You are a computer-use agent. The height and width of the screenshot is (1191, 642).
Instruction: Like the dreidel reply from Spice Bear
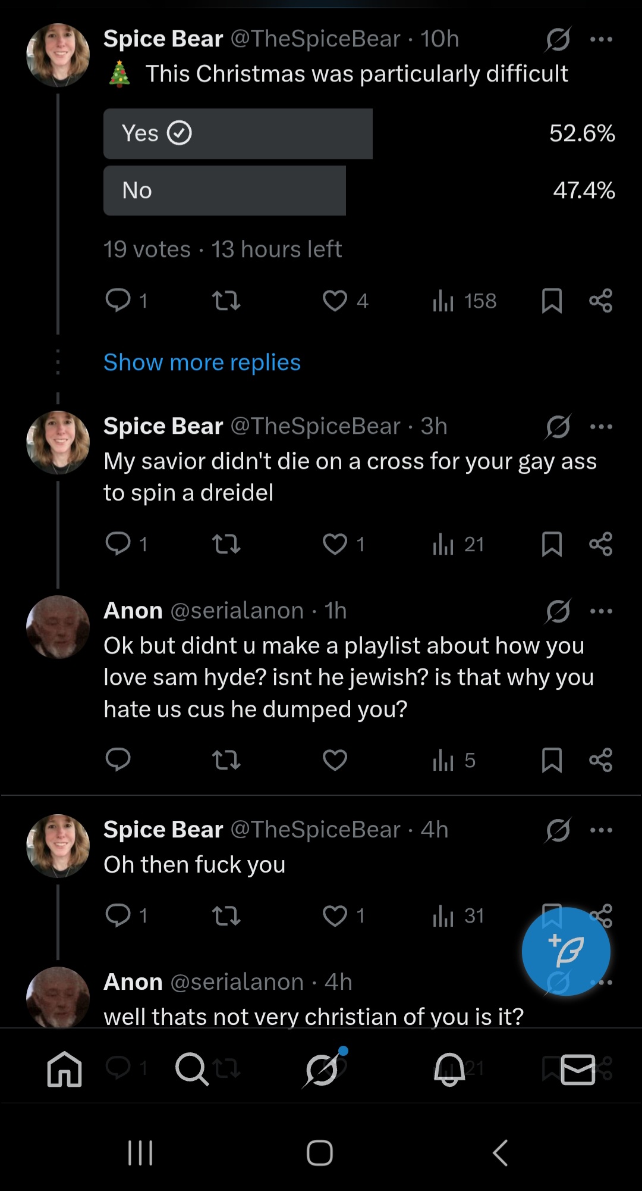coord(335,543)
